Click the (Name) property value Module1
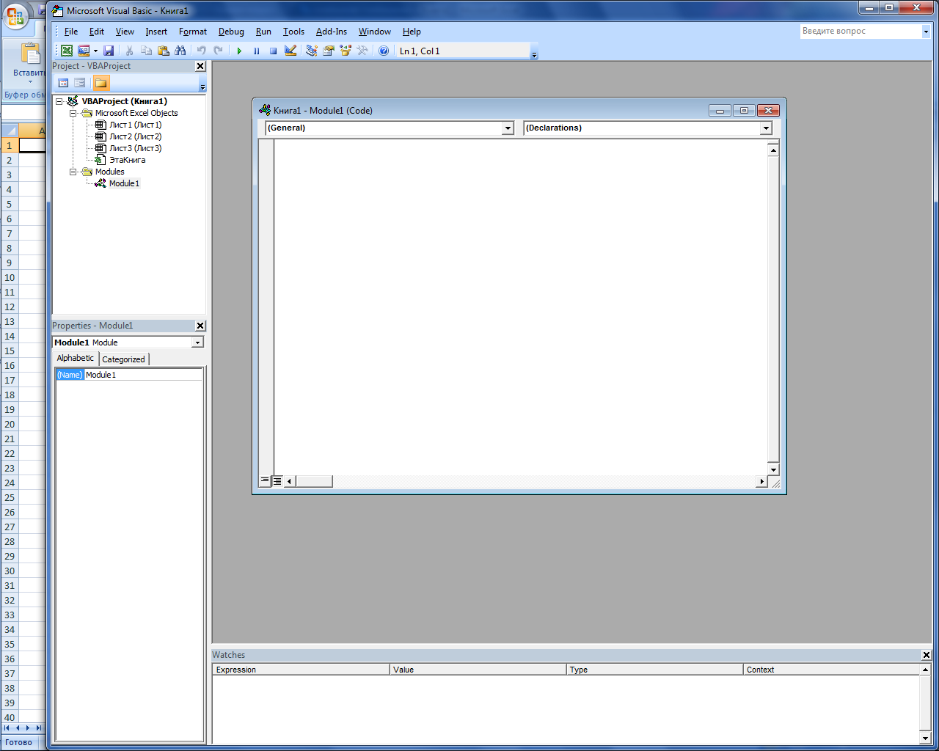The image size is (939, 751). (143, 375)
